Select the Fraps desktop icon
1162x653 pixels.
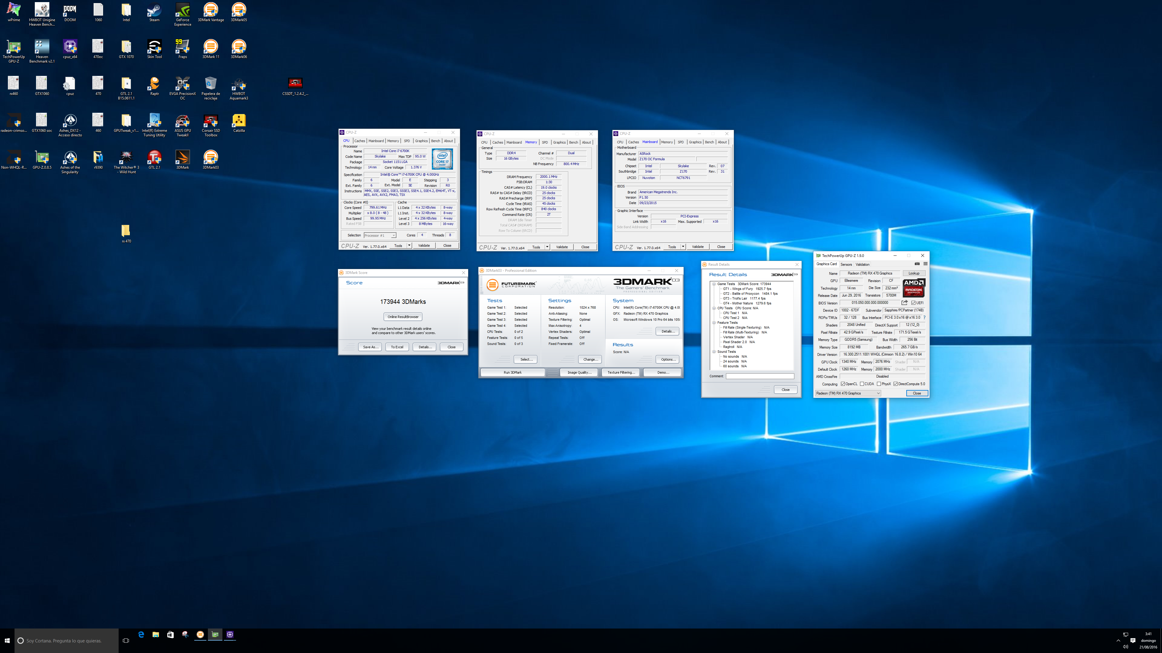[x=183, y=49]
